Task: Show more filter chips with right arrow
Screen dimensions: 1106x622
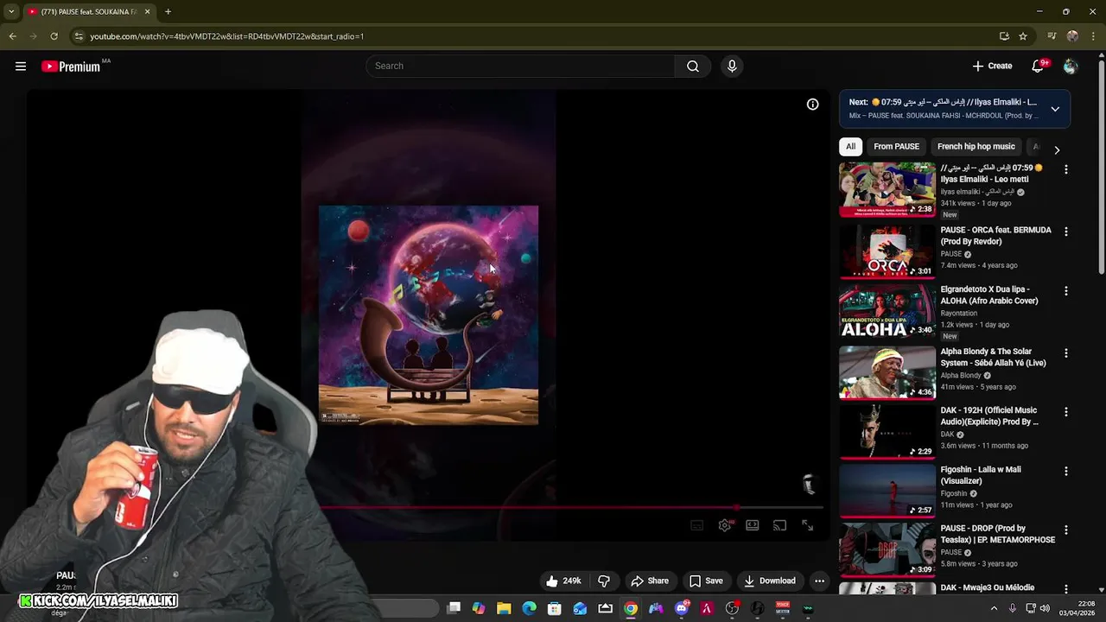Action: [x=1056, y=149]
